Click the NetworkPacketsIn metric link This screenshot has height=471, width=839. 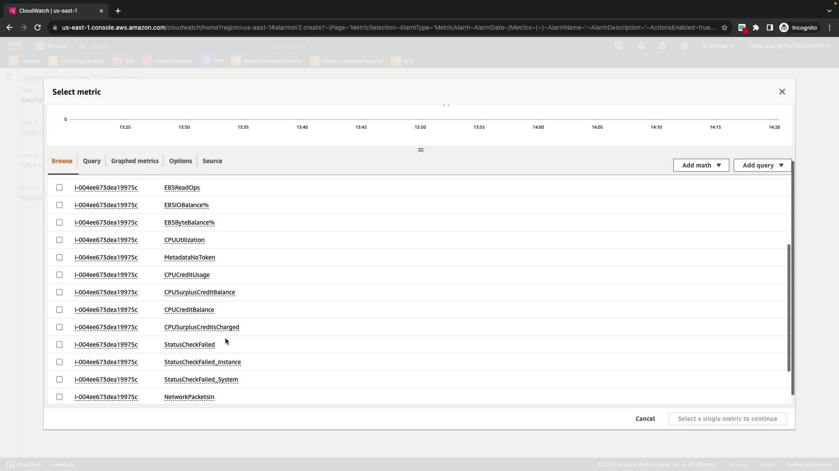189,397
